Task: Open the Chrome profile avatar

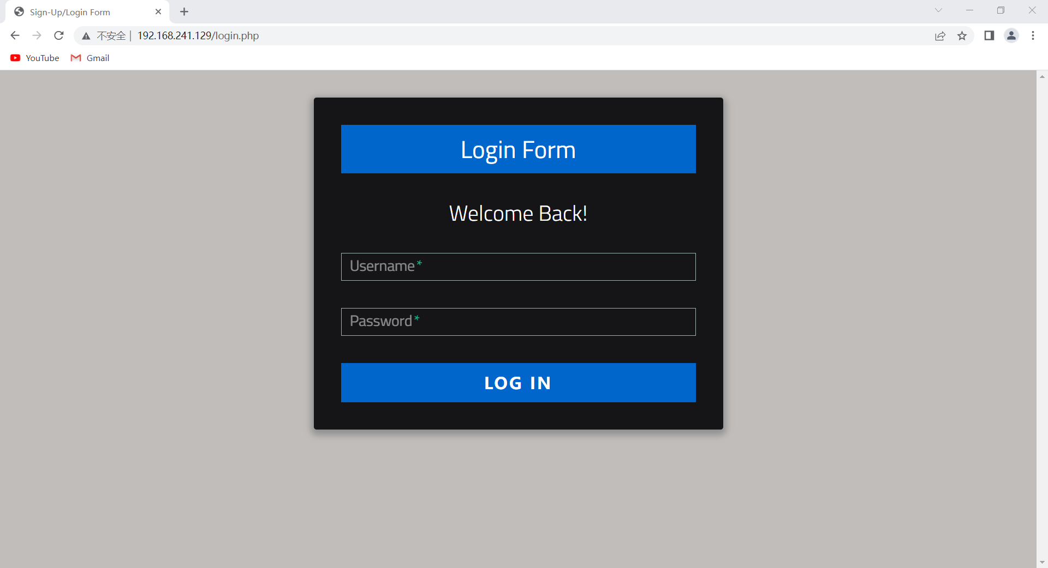Action: point(1011,35)
